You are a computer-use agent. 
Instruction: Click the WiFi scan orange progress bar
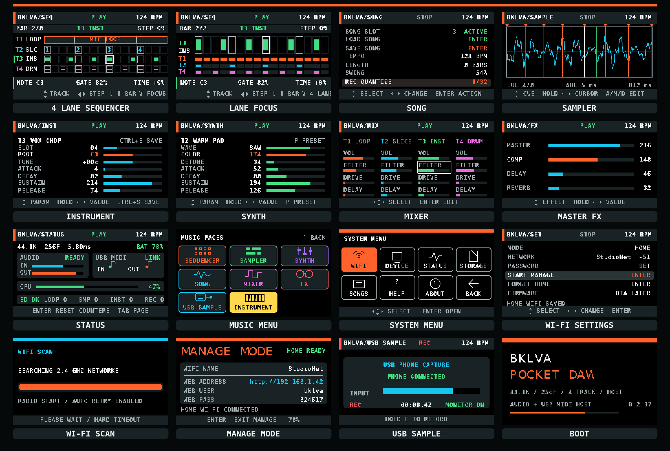91,387
